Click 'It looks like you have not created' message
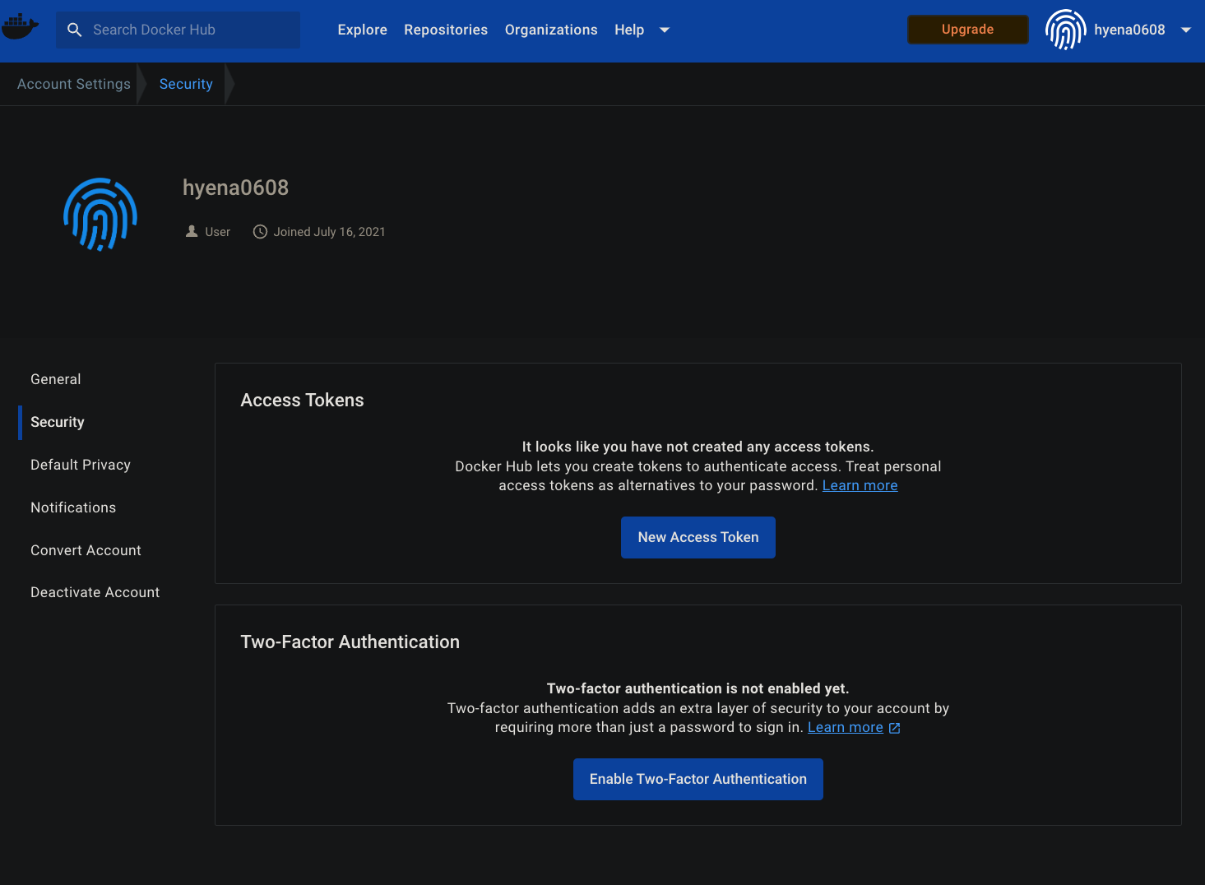1205x885 pixels. point(698,447)
